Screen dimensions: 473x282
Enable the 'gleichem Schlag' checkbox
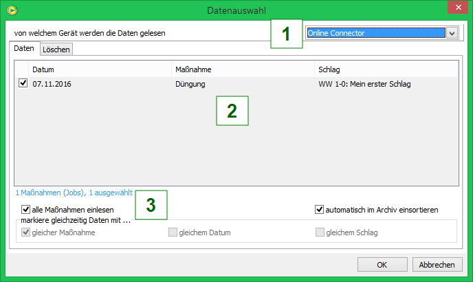(x=320, y=232)
